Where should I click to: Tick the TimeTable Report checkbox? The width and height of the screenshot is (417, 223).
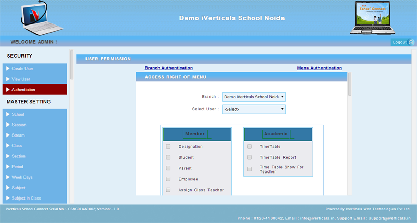(x=250, y=157)
